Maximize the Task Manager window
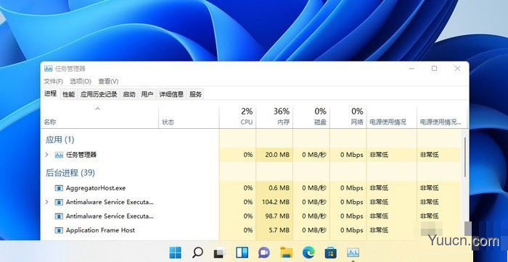Screen dimensions: 508x262 pyautogui.click(x=434, y=69)
